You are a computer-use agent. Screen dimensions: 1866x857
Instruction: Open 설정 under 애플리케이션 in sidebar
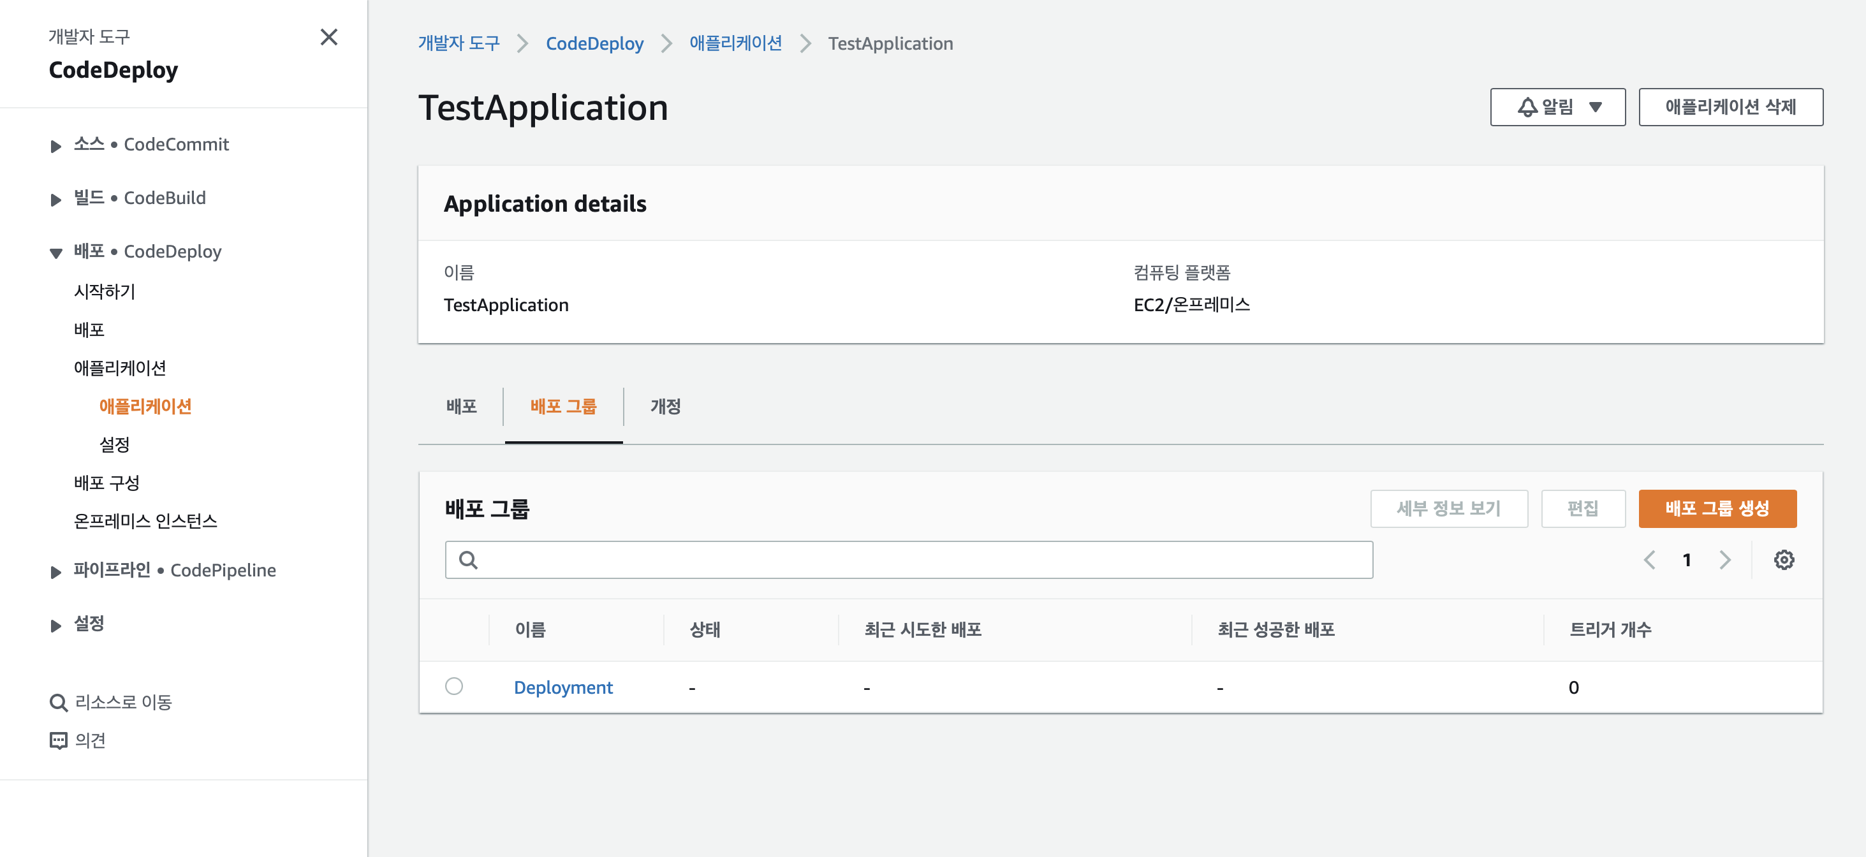pos(114,444)
